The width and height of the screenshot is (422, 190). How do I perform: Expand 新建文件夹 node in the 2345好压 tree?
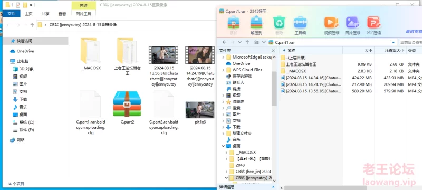pos(223,134)
